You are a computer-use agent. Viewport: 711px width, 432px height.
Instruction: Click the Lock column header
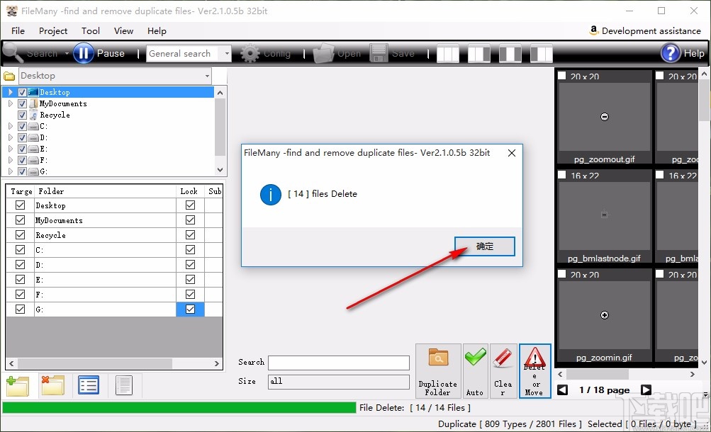(x=190, y=191)
